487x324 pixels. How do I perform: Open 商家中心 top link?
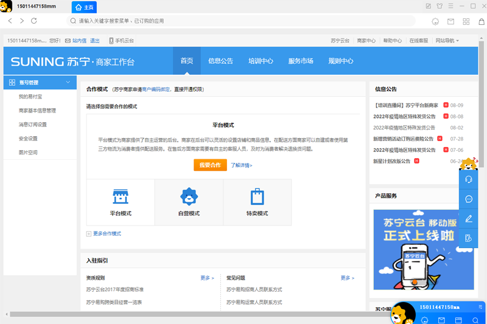366,41
